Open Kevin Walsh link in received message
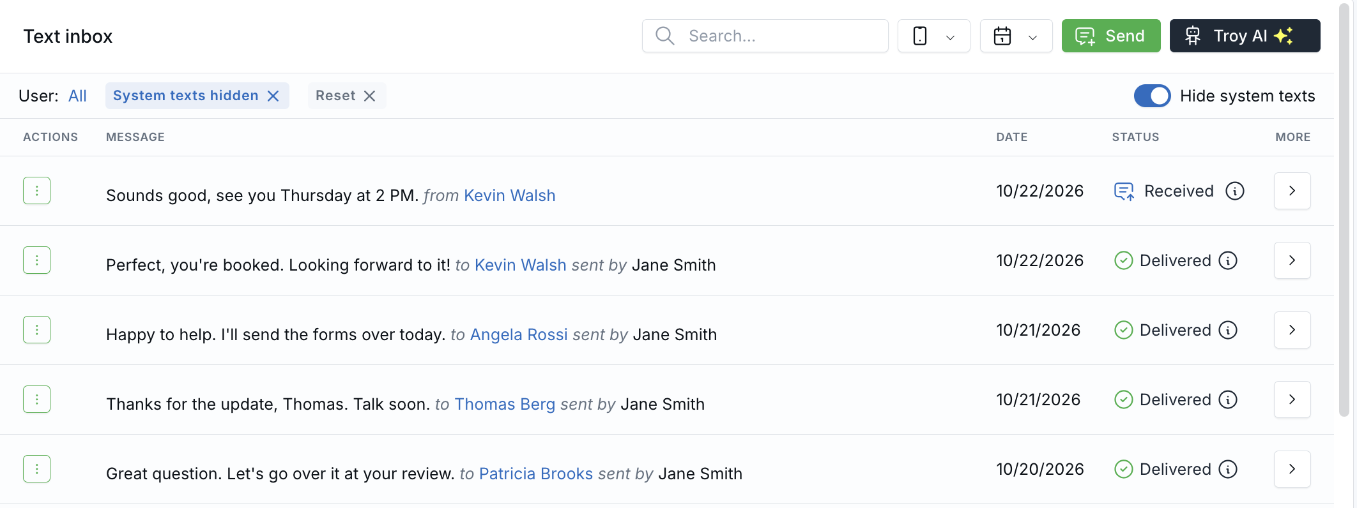Viewport: 1357px width, 508px height. point(510,195)
